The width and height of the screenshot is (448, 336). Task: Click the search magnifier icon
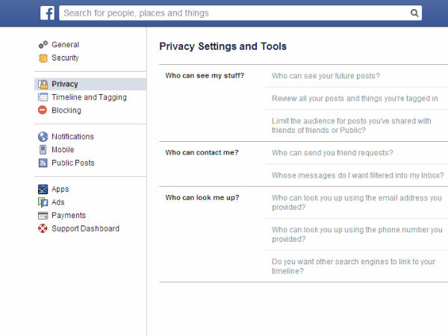coord(414,13)
